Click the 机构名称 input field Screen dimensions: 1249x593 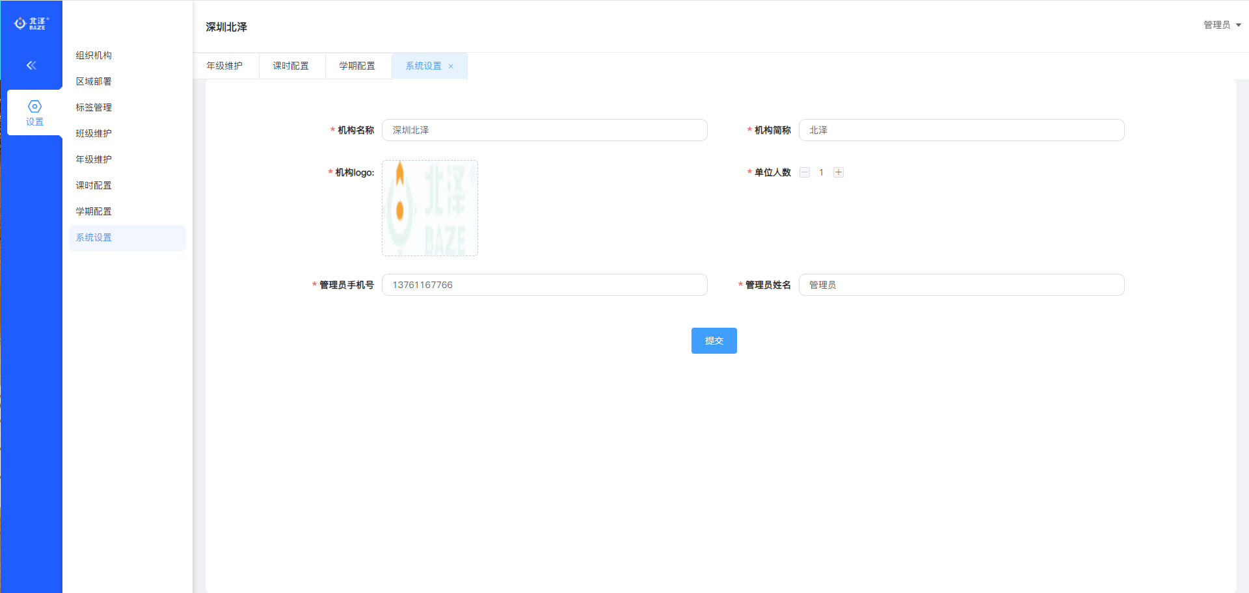click(544, 130)
